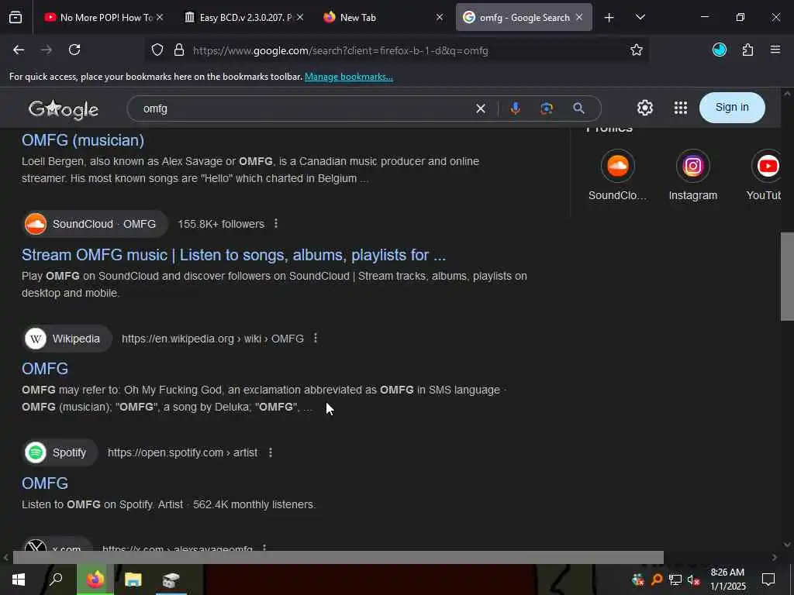Click Firefox icon in taskbar
Viewport: 794px width, 595px height.
click(95, 580)
